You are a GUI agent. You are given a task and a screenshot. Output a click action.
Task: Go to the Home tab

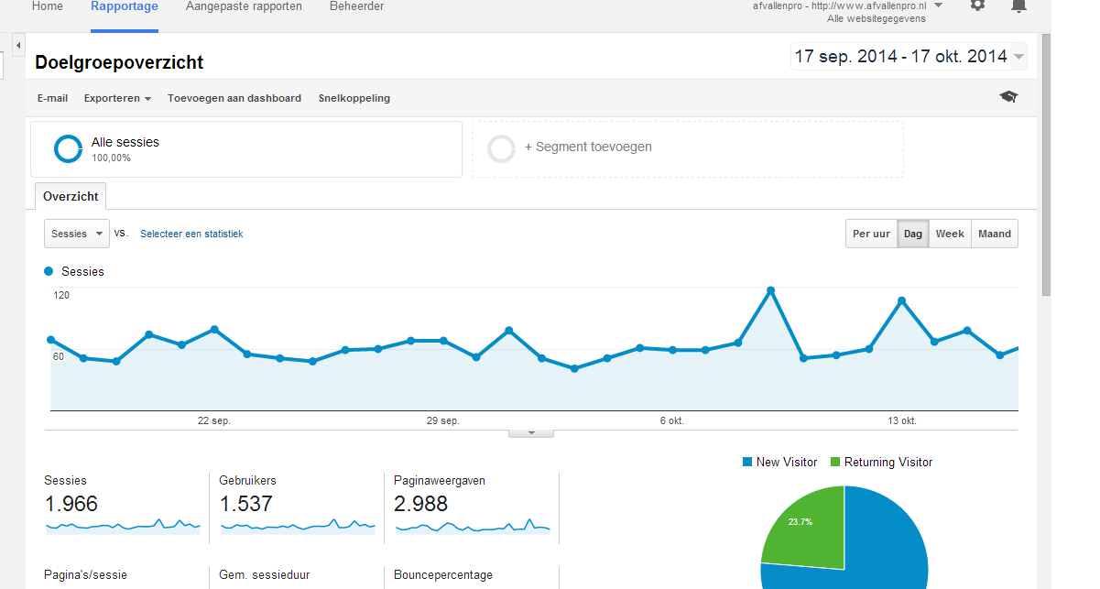48,6
